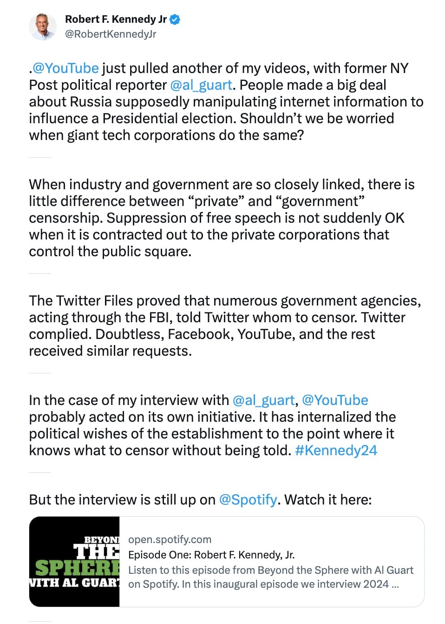Click separator line below first paragraph

[x=39, y=157]
